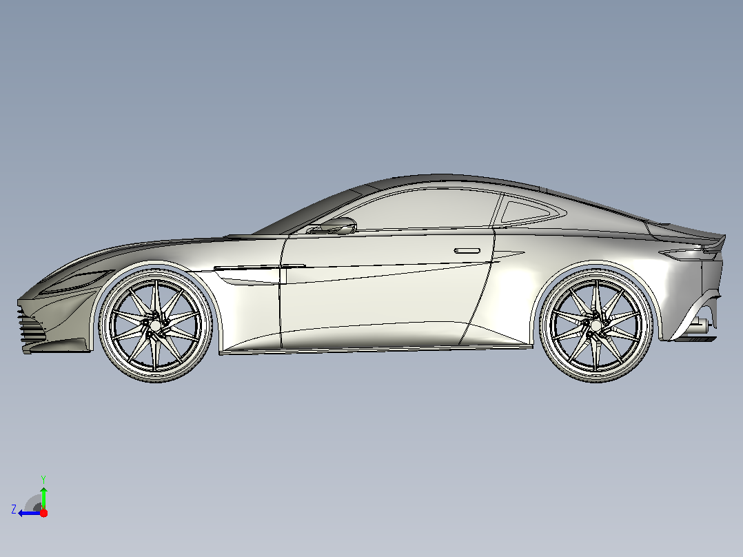Image resolution: width=743 pixels, height=557 pixels.
Task: Click the blue Z axis arrow
Action: point(28,514)
